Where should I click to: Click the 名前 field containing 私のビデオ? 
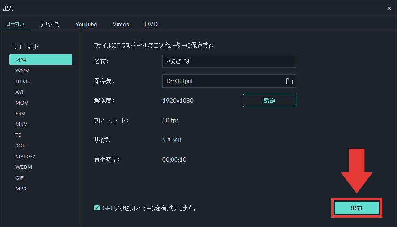pos(229,61)
